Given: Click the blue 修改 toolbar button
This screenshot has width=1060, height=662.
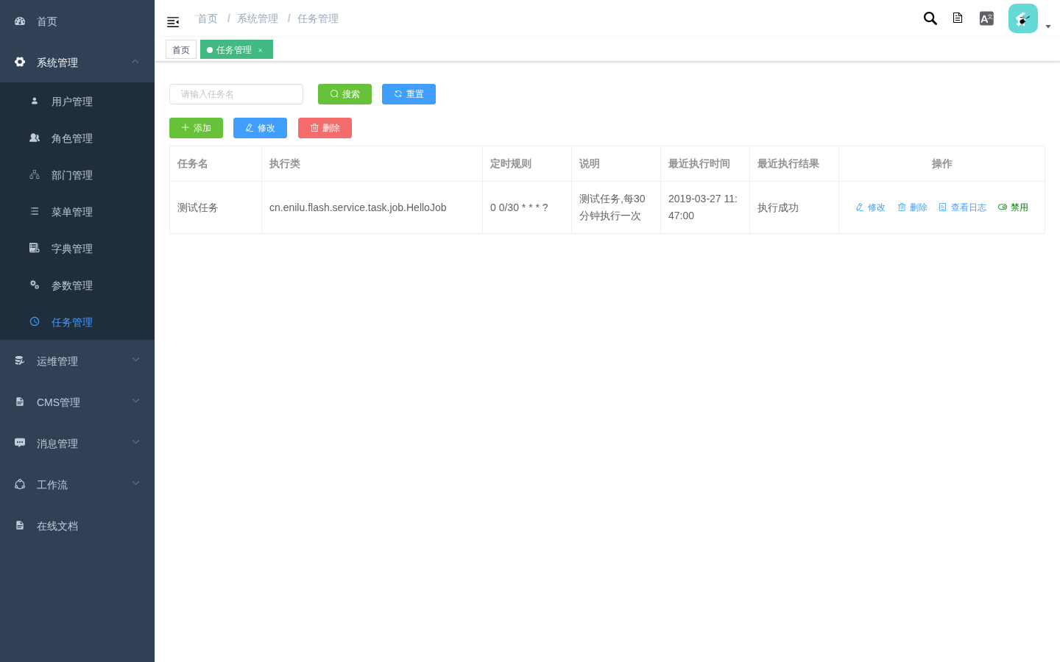Looking at the screenshot, I should 260,128.
